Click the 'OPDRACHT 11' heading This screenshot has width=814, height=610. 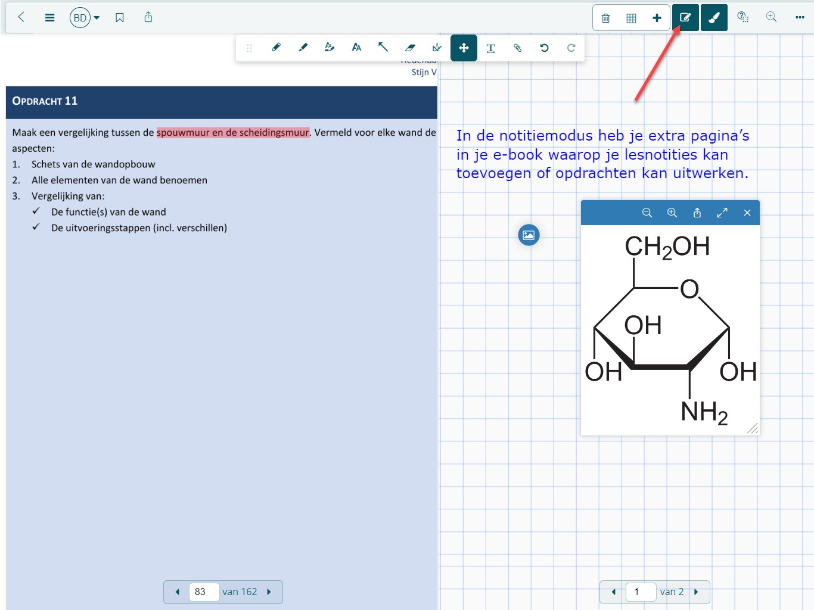(x=45, y=101)
